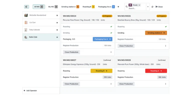Open Packaging line A tab
The height and width of the screenshot is (96, 192).
tap(106, 7)
